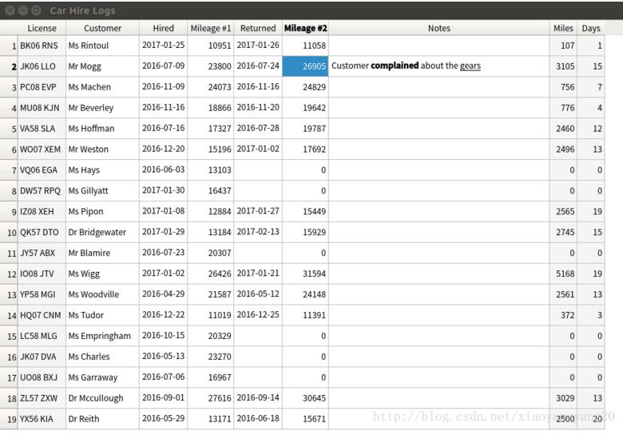
Task: Select customer cell Dr Bridgewater
Action: coord(102,232)
